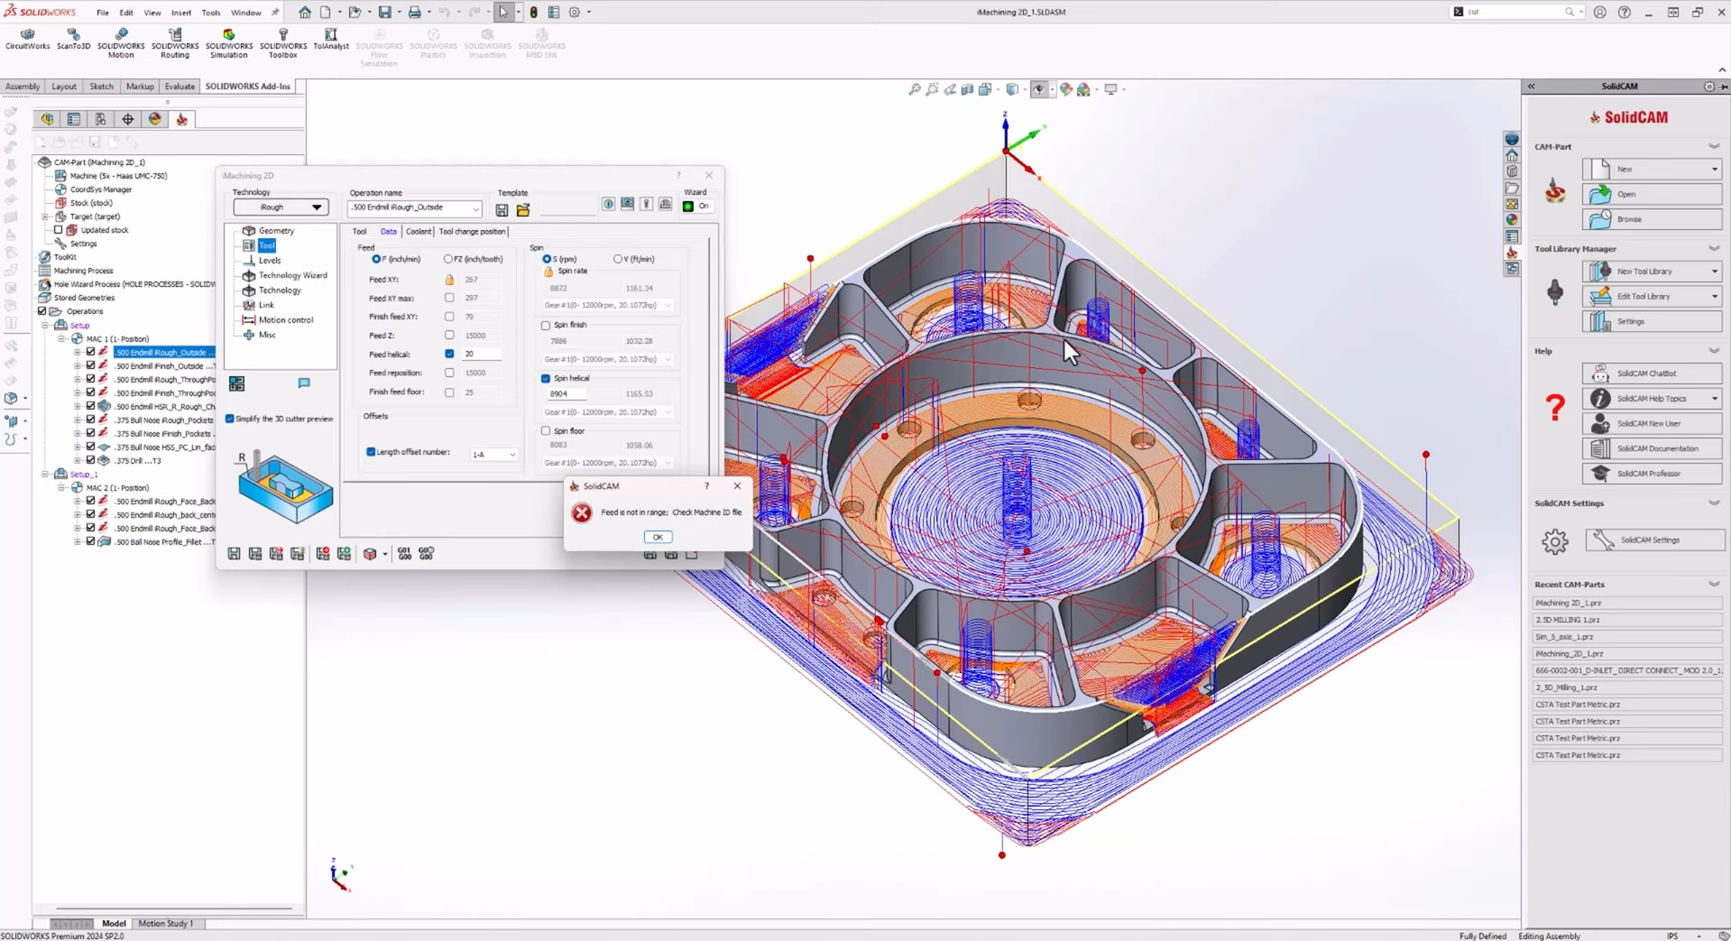Select the Motion control node icon in dialog tree

pos(250,319)
